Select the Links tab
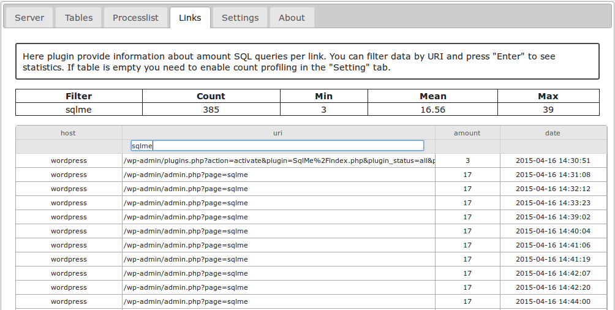615x310 pixels. [191, 18]
